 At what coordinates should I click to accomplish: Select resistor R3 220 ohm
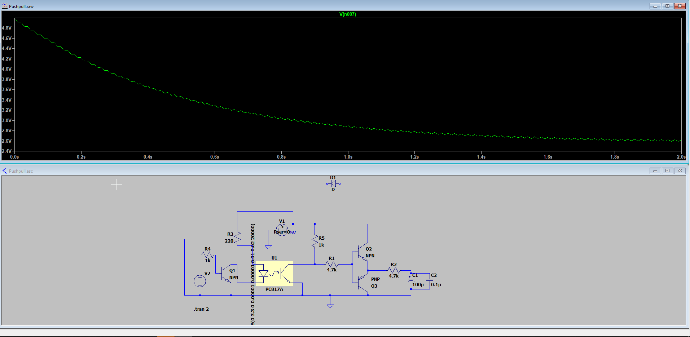tap(237, 238)
